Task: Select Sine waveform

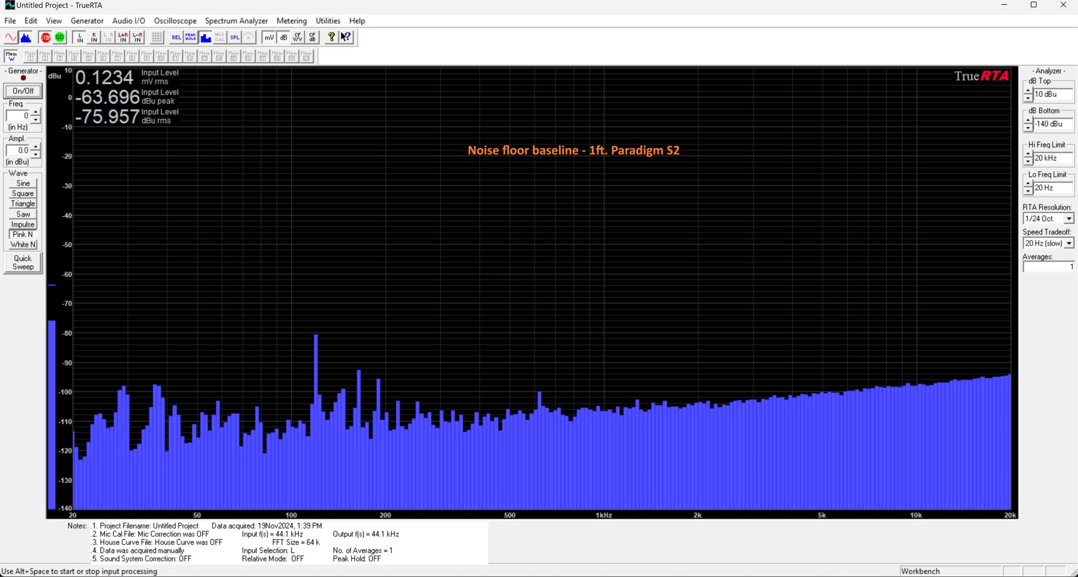Action: point(23,183)
